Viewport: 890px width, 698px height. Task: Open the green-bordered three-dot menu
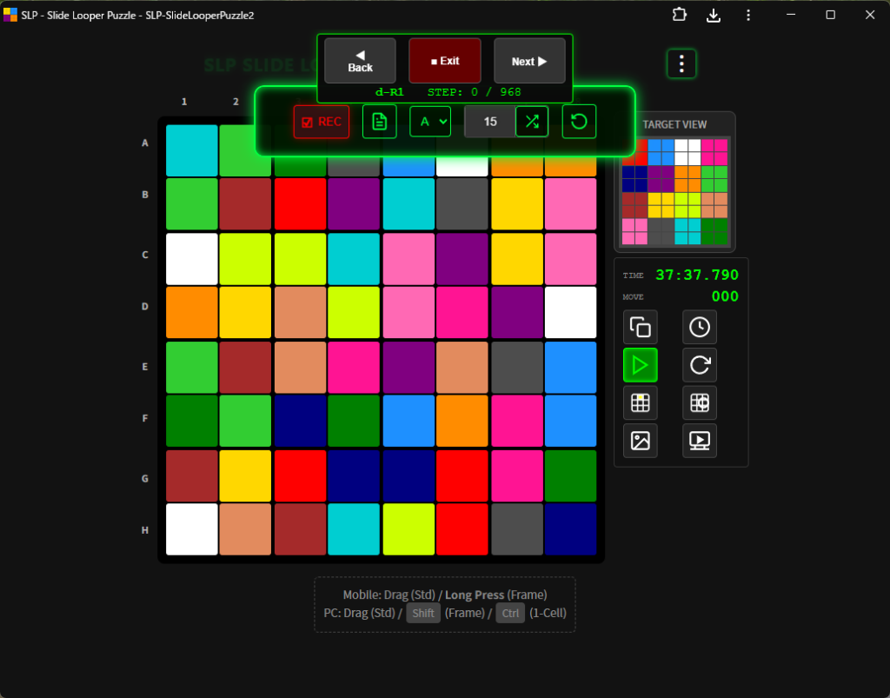681,63
